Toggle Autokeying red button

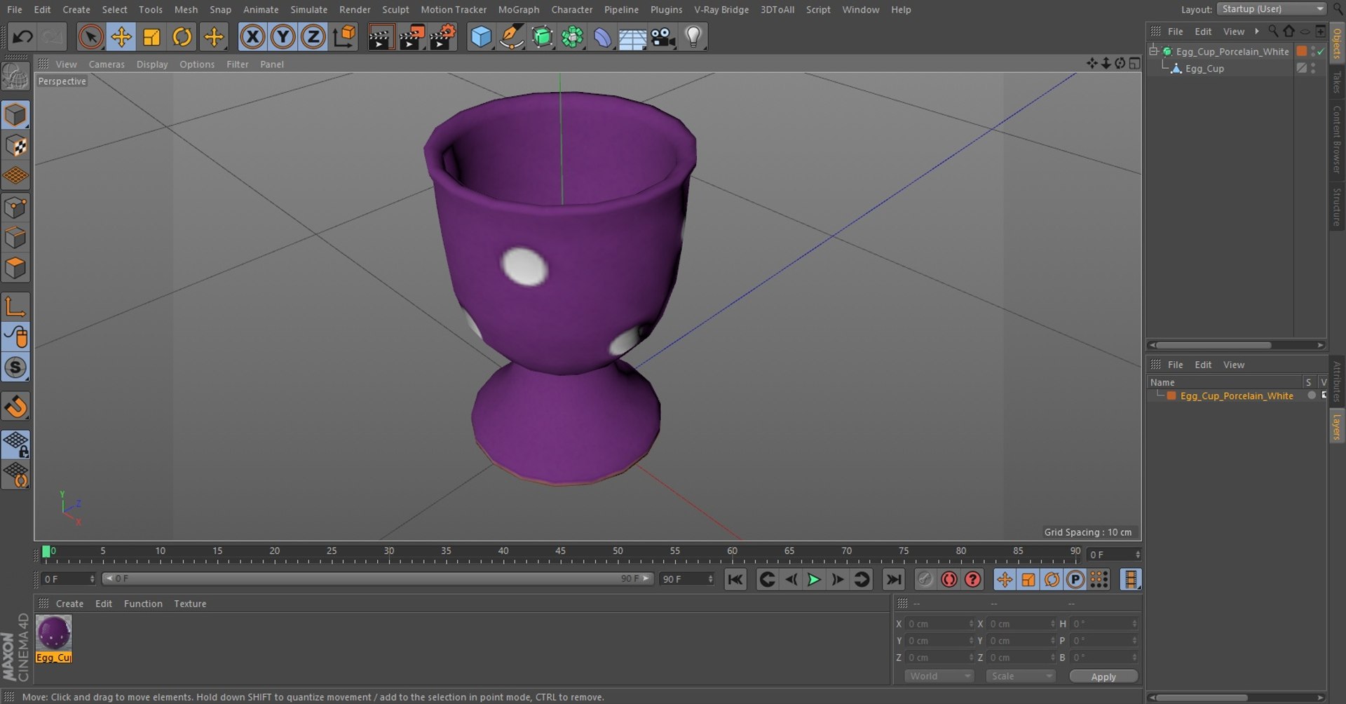click(949, 579)
